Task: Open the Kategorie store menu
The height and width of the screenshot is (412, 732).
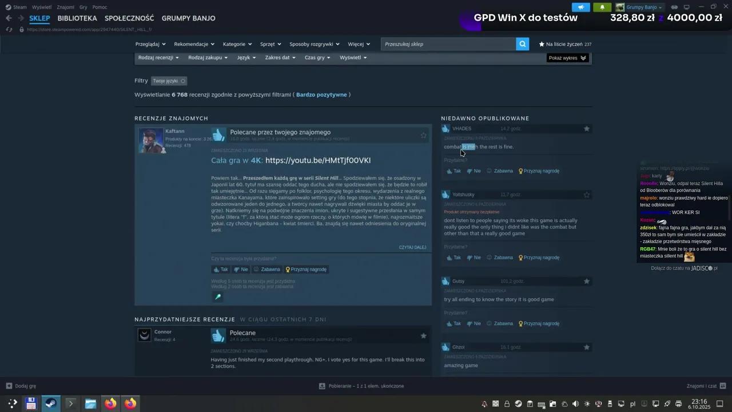Action: click(237, 44)
